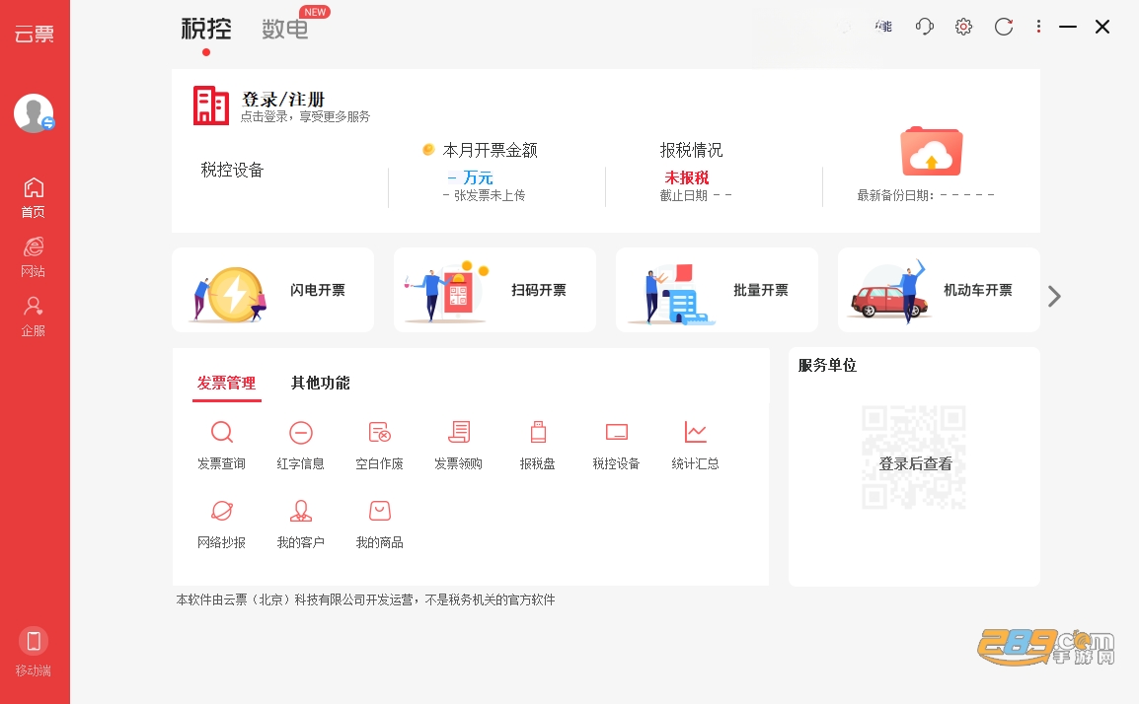Open the 网站 website sidebar icon
This screenshot has height=704, width=1139.
34,257
